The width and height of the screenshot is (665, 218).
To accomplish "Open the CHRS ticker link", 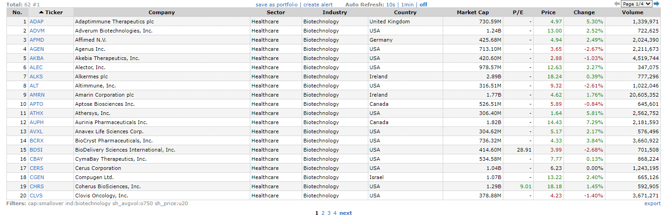I will coord(36,186).
